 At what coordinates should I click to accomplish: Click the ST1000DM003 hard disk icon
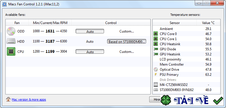(156, 90)
